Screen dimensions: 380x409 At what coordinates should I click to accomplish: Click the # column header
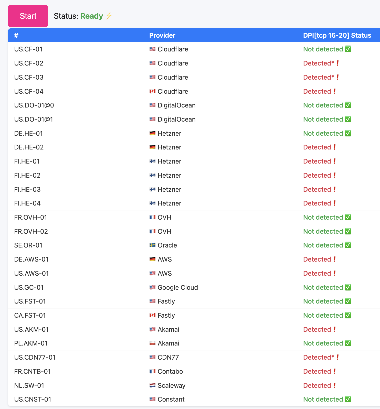[16, 35]
